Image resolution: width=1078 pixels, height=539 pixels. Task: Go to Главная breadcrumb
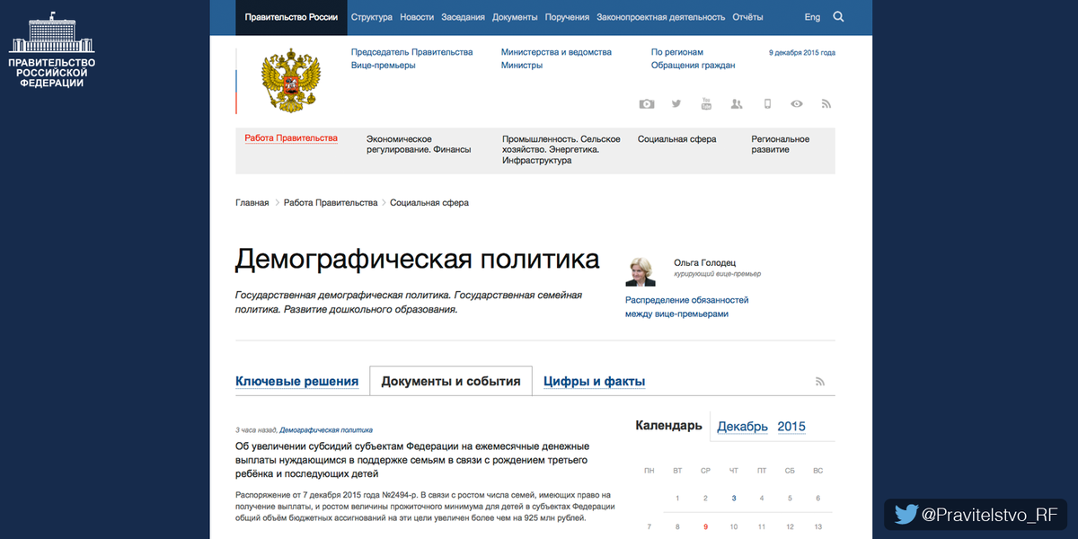pyautogui.click(x=252, y=203)
